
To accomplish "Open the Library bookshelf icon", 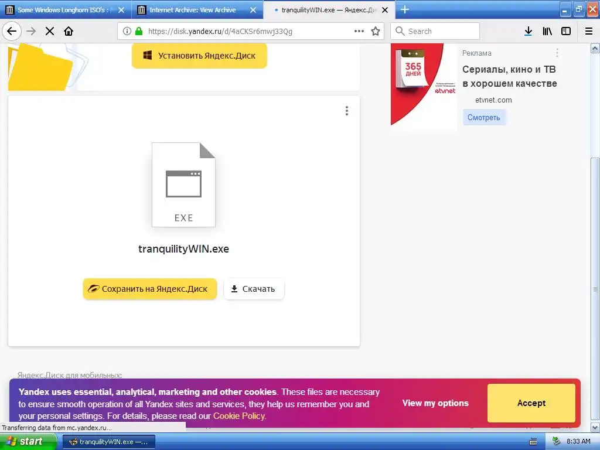I will pos(547,31).
